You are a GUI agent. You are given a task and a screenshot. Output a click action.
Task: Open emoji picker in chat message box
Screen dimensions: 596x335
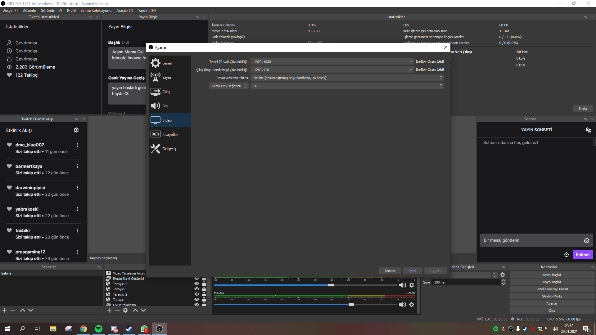pyautogui.click(x=587, y=240)
